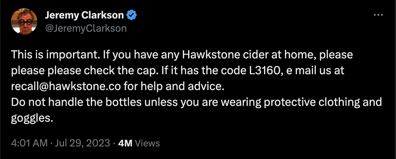Screen dimensions: 396x159
Task: Click the 4M view count number
Action: (x=125, y=143)
